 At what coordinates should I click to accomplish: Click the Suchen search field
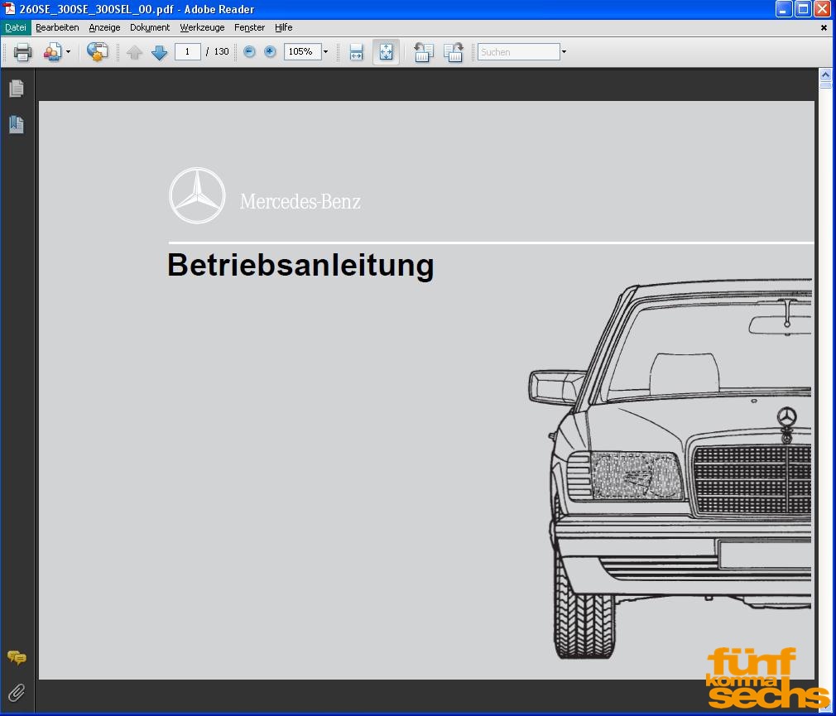pyautogui.click(x=519, y=51)
